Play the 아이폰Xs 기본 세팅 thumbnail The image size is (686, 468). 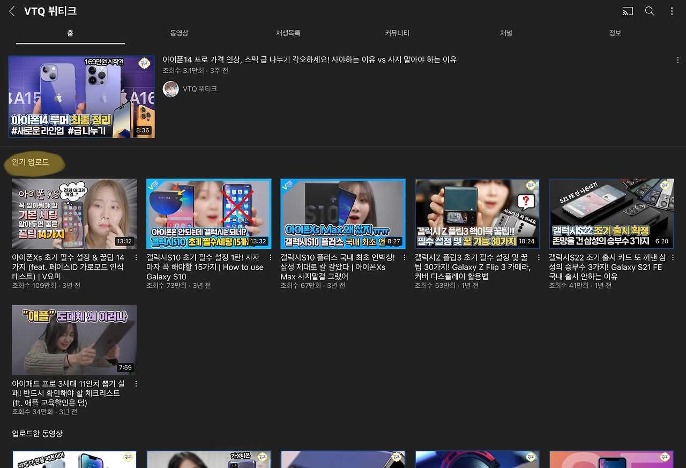[74, 214]
